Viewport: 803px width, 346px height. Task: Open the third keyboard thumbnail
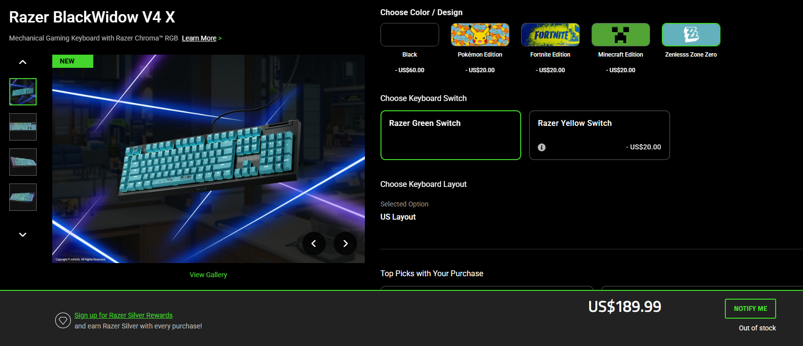click(x=23, y=162)
